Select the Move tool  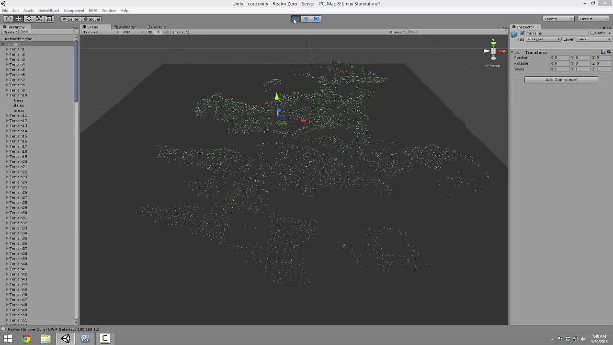[x=18, y=18]
